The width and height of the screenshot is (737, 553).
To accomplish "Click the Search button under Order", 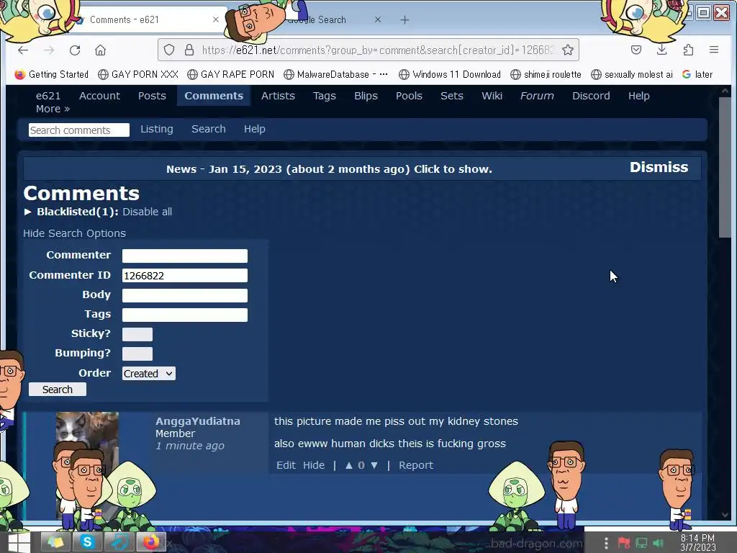I will point(58,390).
